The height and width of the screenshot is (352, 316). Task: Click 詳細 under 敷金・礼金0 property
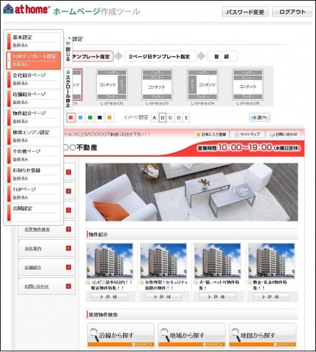pos(271,297)
